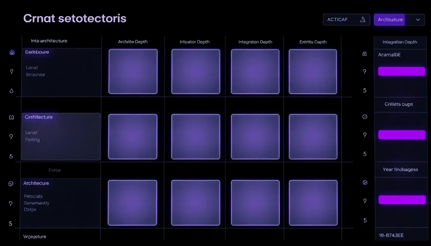Expand the Architeature dropdown chevron
The image size is (431, 246).
click(x=418, y=20)
